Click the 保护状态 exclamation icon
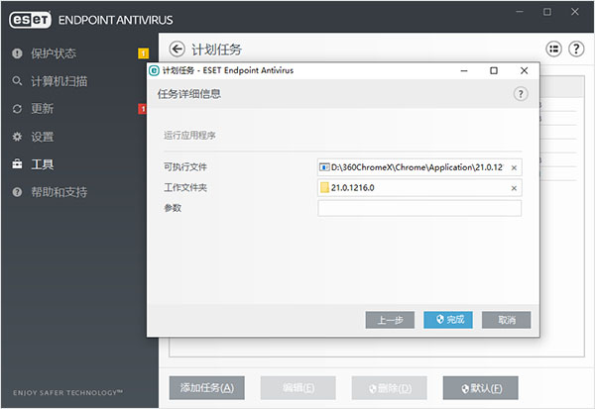 pos(17,53)
